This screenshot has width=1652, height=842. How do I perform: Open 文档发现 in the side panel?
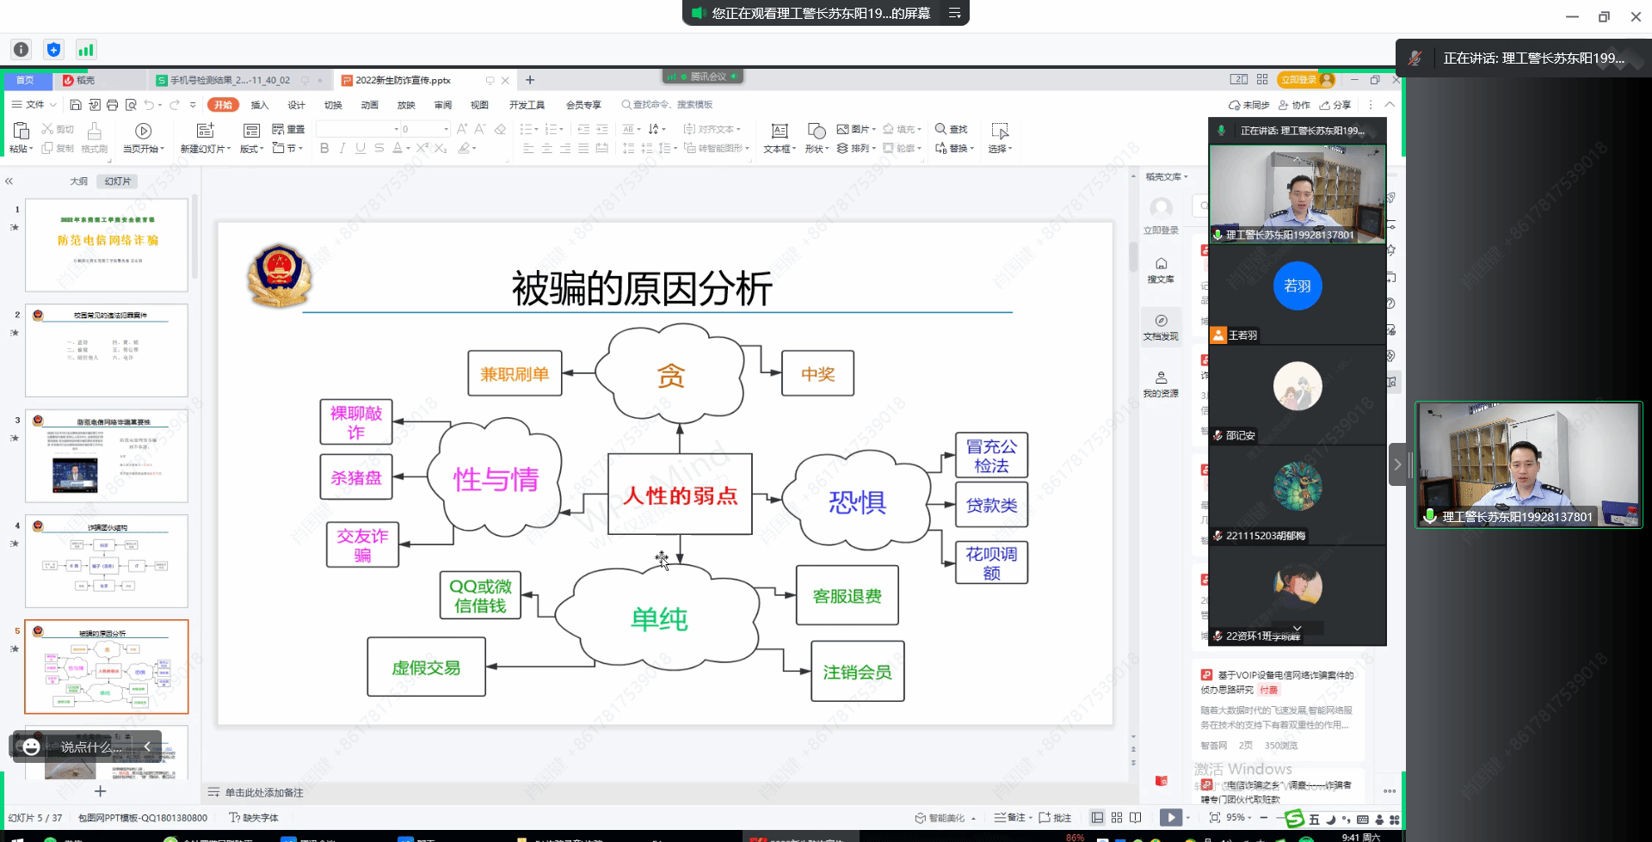[1161, 327]
